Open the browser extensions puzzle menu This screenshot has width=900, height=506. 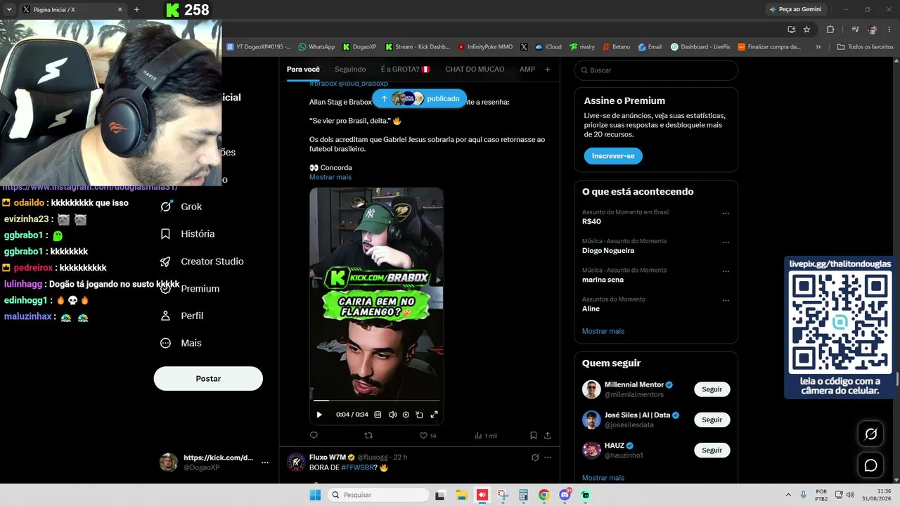[x=830, y=30]
